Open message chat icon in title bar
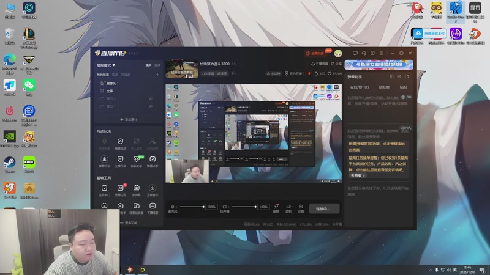This screenshot has height=275, width=490. point(355,53)
